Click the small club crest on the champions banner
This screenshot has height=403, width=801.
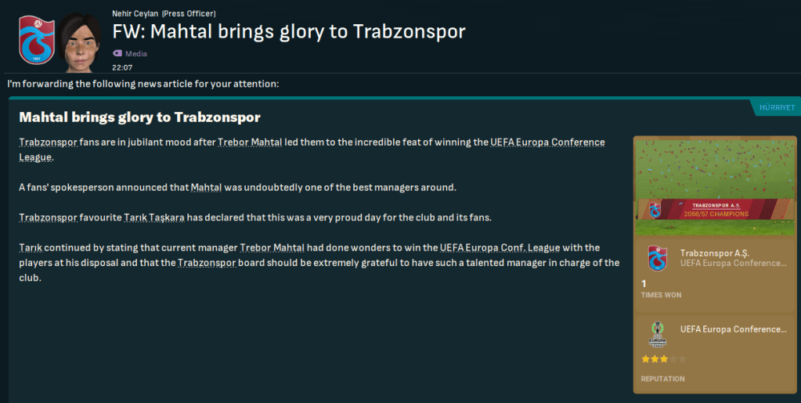(655, 210)
